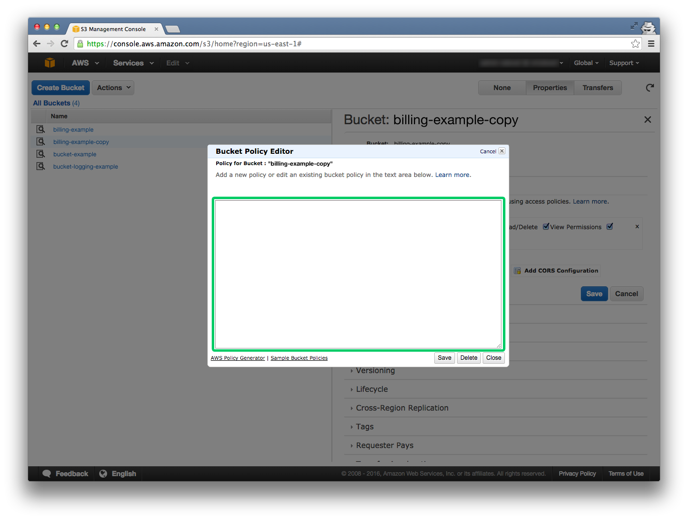
Task: Bookmark the page with the star icon
Action: click(635, 44)
